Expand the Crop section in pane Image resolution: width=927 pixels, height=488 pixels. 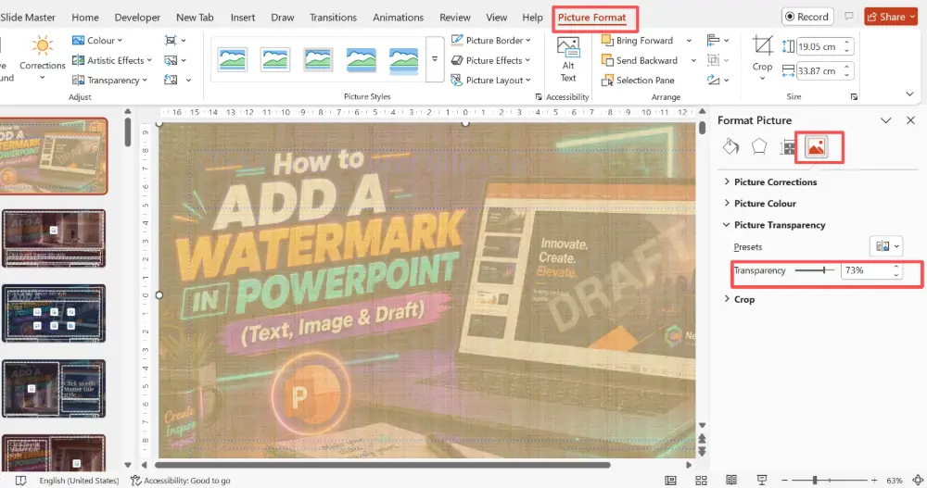(x=739, y=299)
